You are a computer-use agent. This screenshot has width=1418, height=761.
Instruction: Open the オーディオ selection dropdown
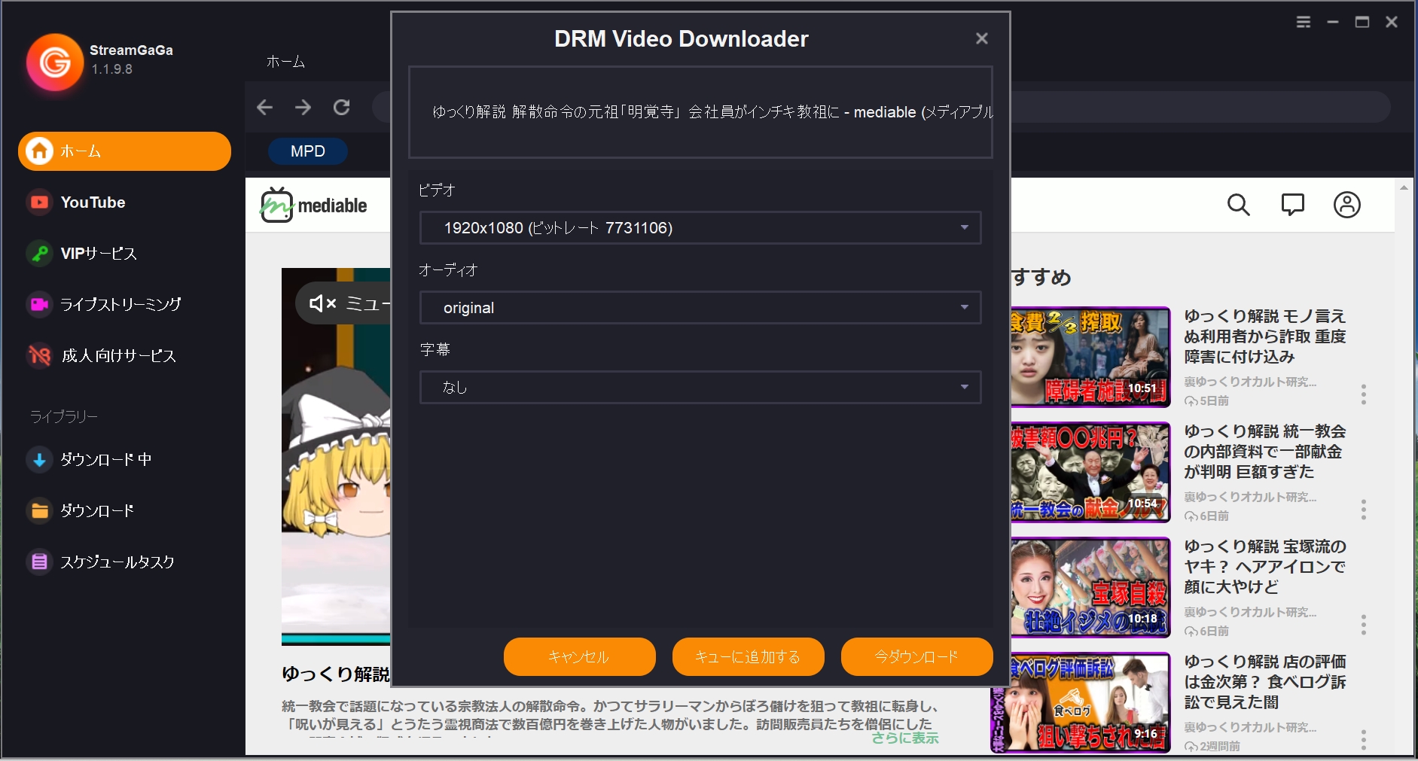coord(700,307)
